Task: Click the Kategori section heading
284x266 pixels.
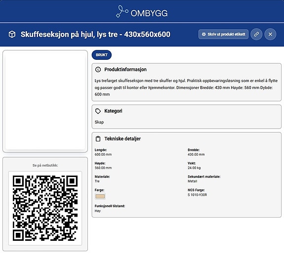Action: (113, 111)
